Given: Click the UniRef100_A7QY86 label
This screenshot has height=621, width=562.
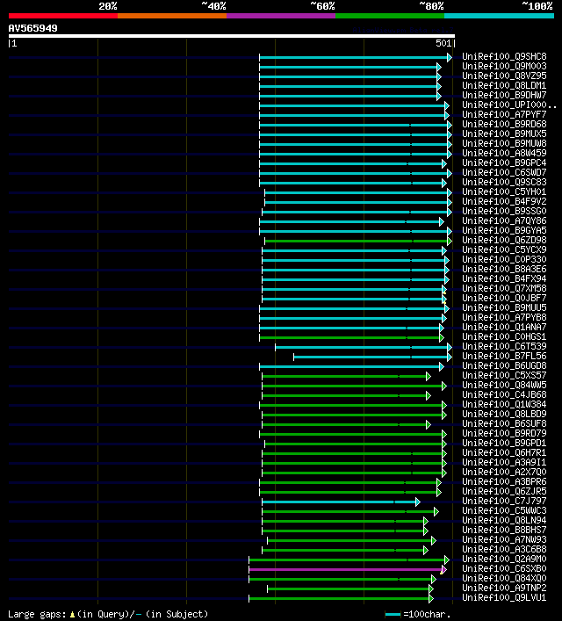Looking at the screenshot, I should 504,221.
